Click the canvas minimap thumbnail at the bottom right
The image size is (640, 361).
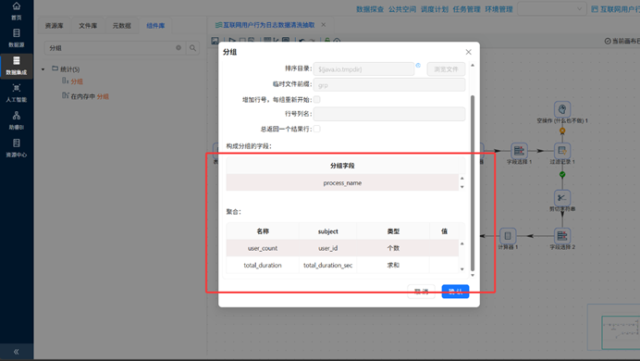(620, 332)
